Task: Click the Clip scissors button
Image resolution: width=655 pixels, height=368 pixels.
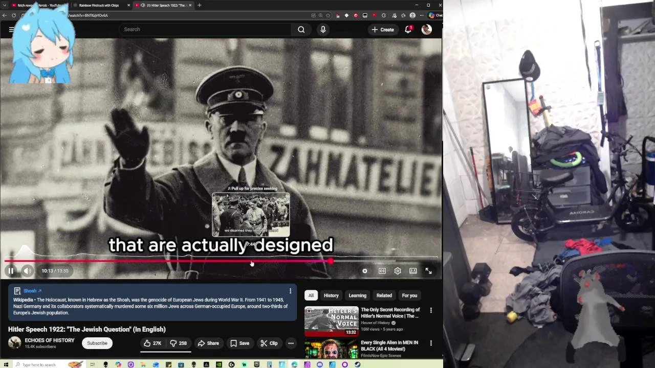Action: [x=269, y=343]
